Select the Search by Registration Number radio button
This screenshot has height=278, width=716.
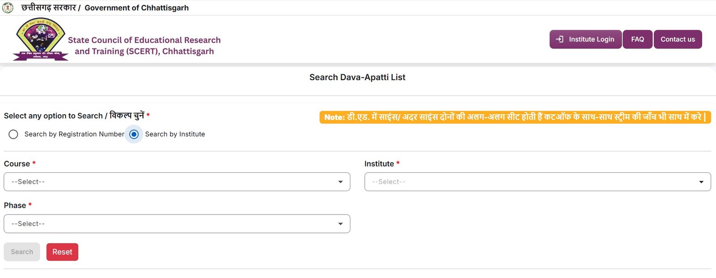(x=13, y=134)
